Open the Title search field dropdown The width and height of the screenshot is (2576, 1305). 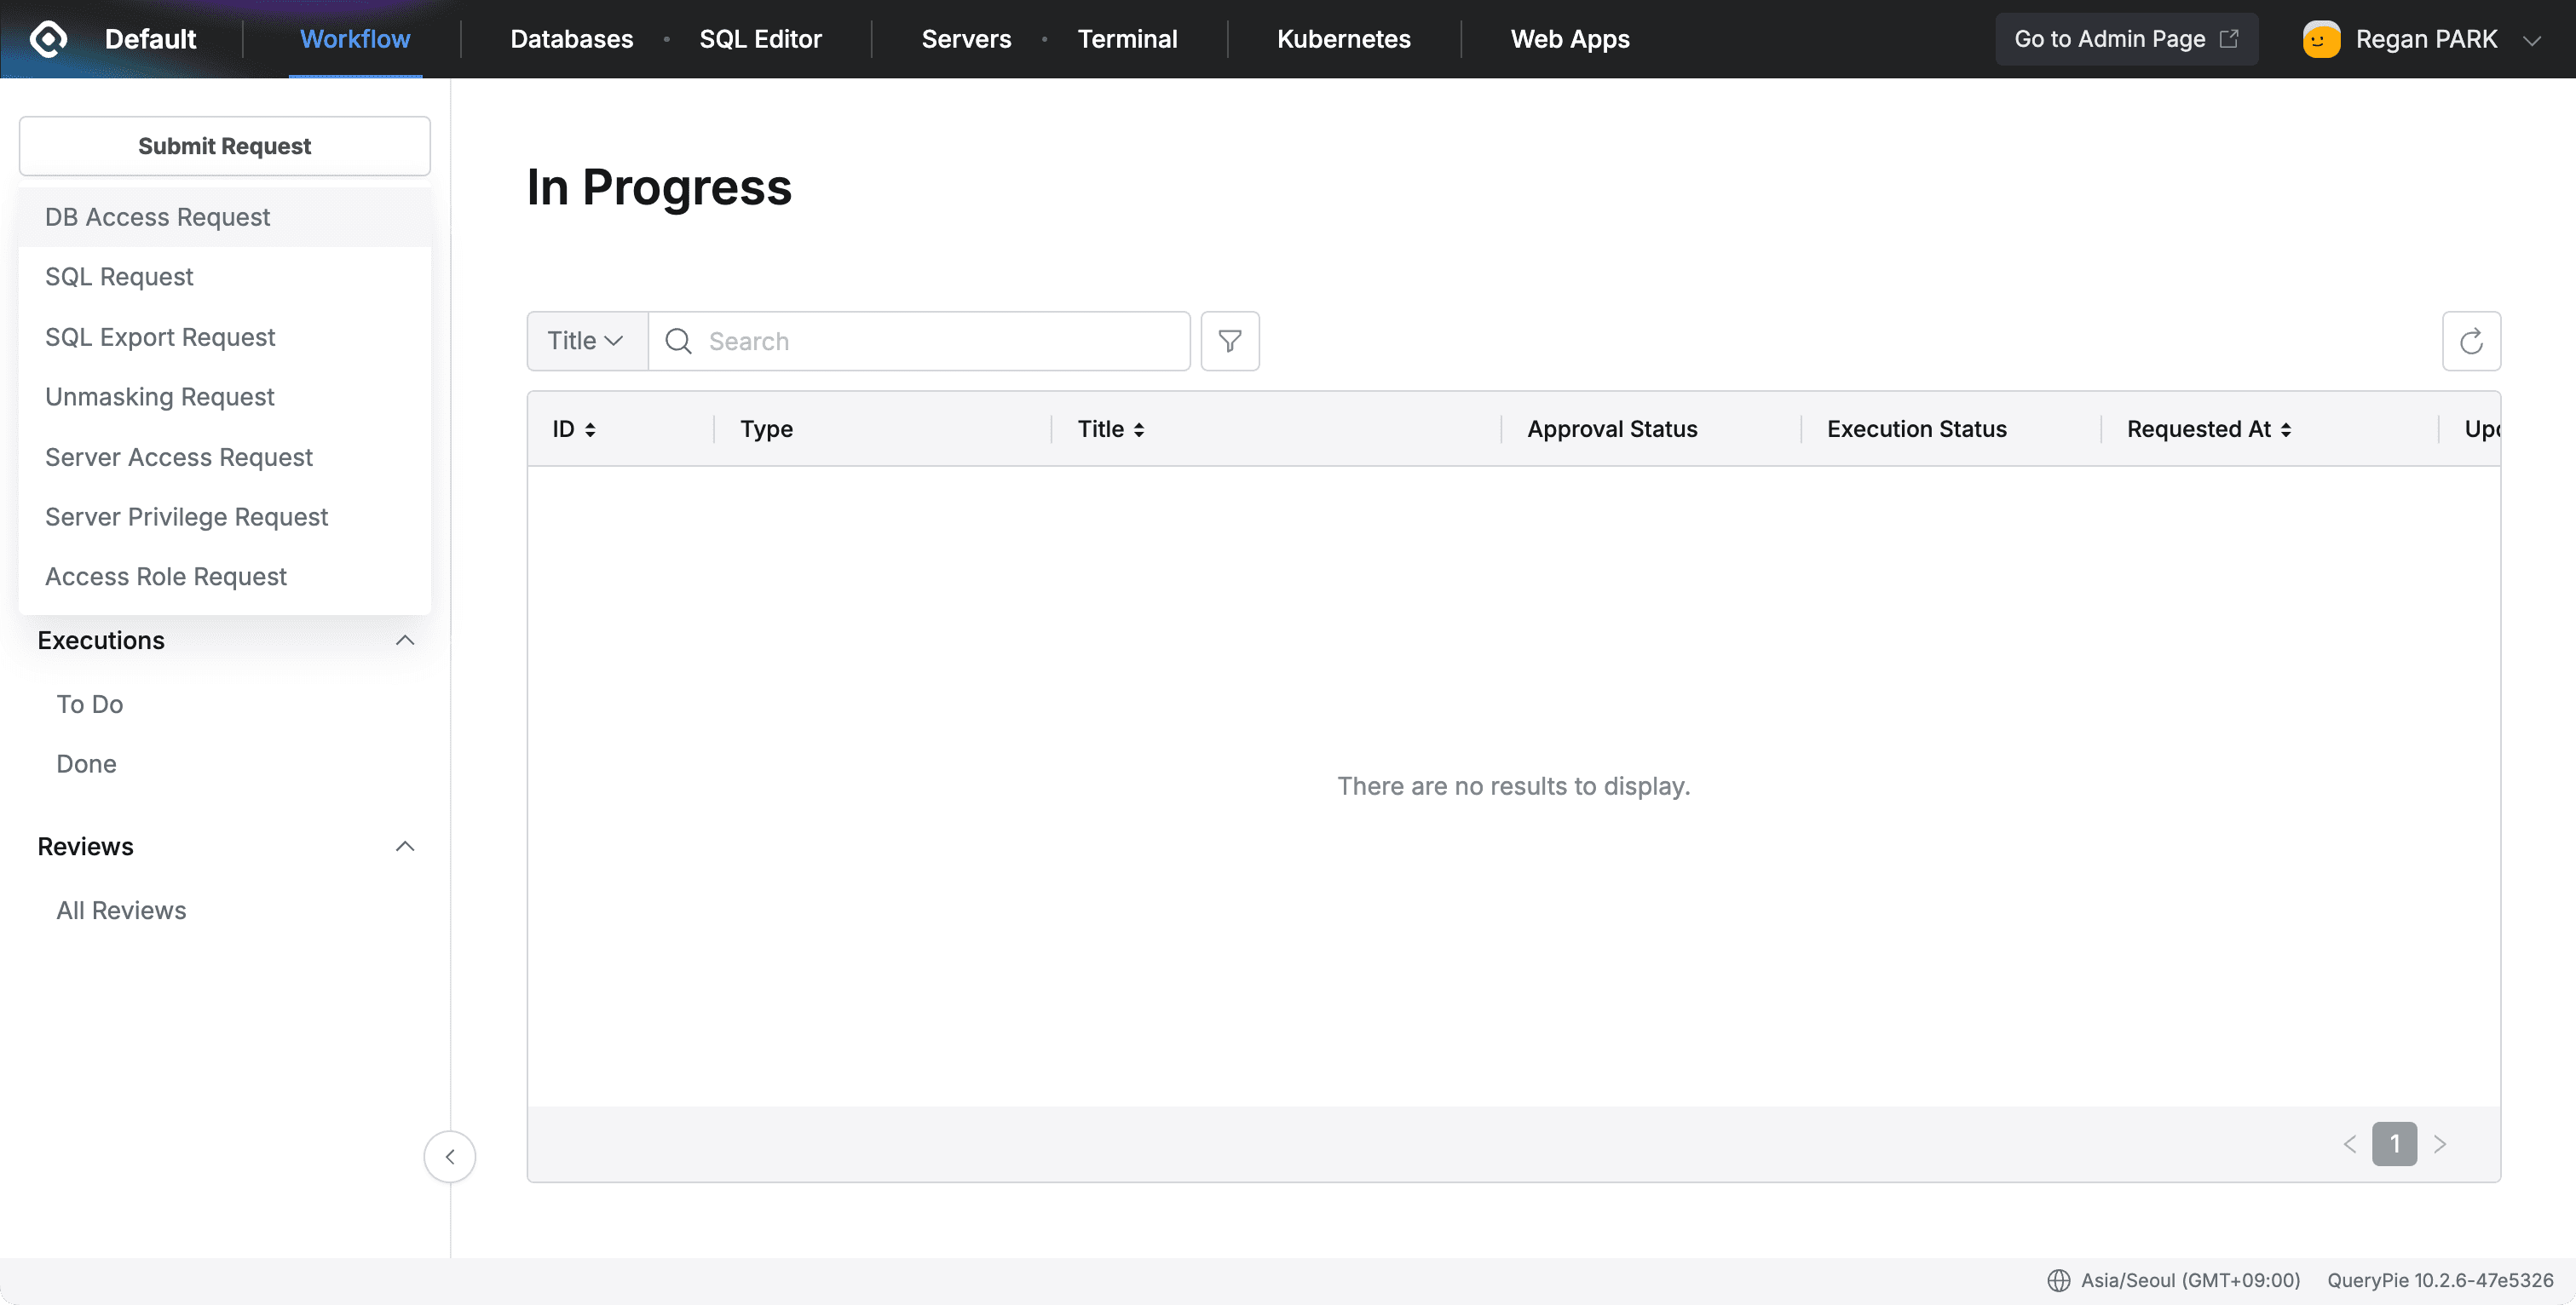click(x=586, y=340)
